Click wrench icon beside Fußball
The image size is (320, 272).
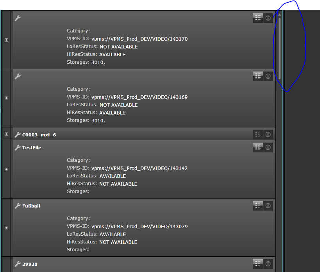click(18, 206)
